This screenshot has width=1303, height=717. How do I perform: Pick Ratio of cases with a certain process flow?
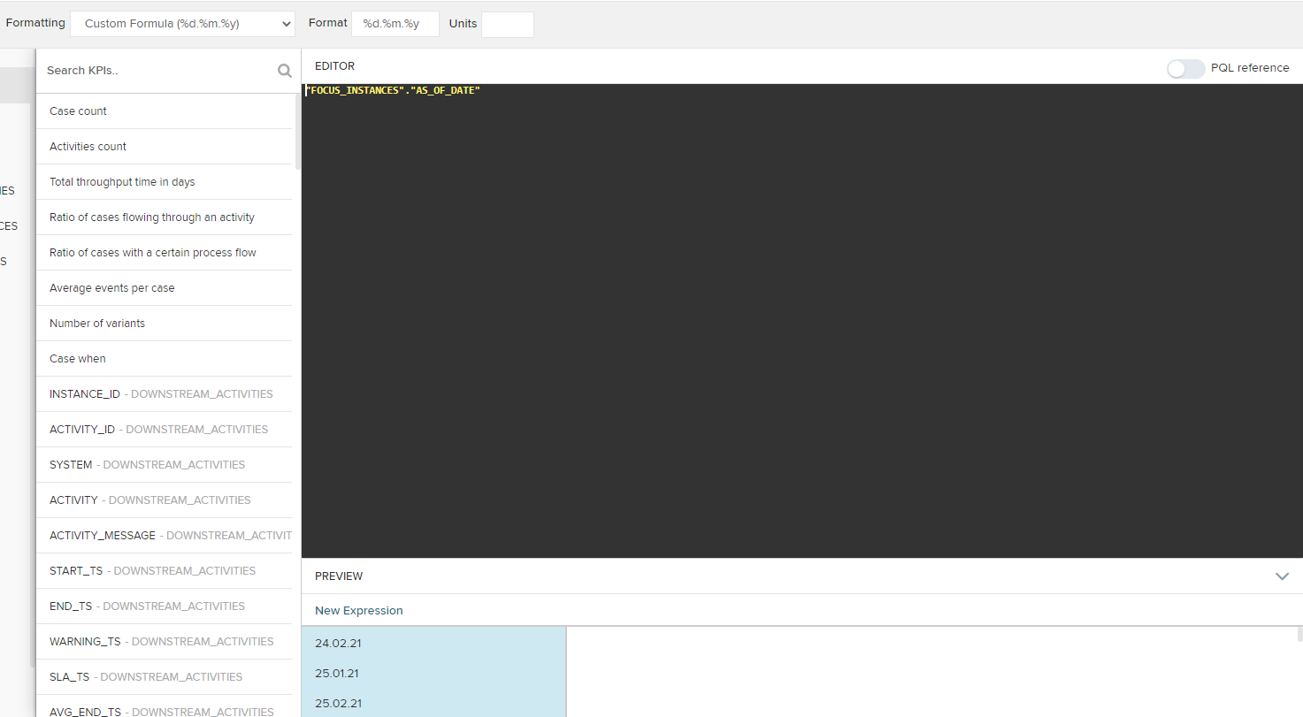[x=164, y=253]
